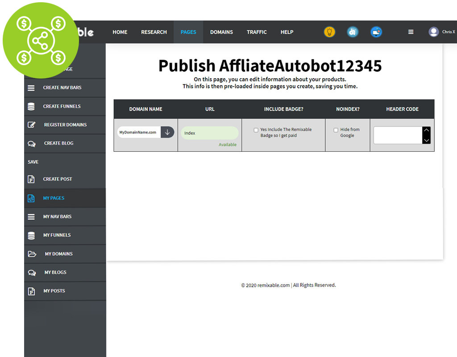Screen dimensions: 457x357
Task: Click the down arrow beside the domain selector
Action: pos(167,132)
